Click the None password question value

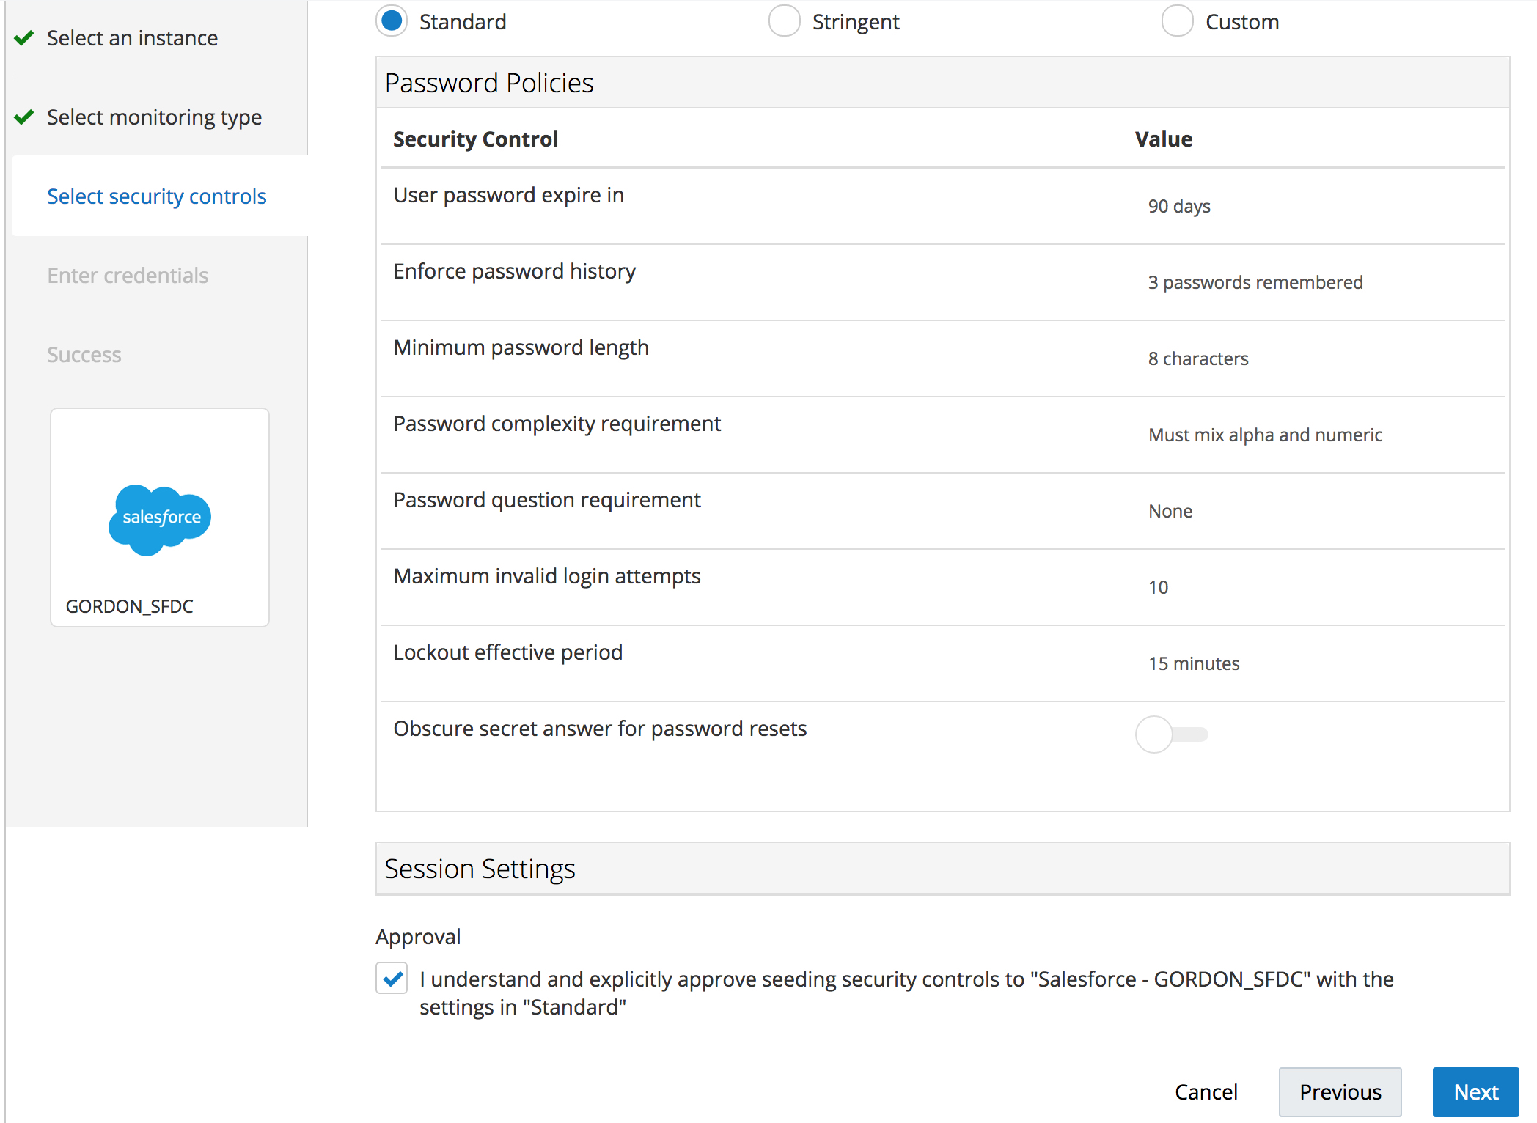[x=1170, y=511]
